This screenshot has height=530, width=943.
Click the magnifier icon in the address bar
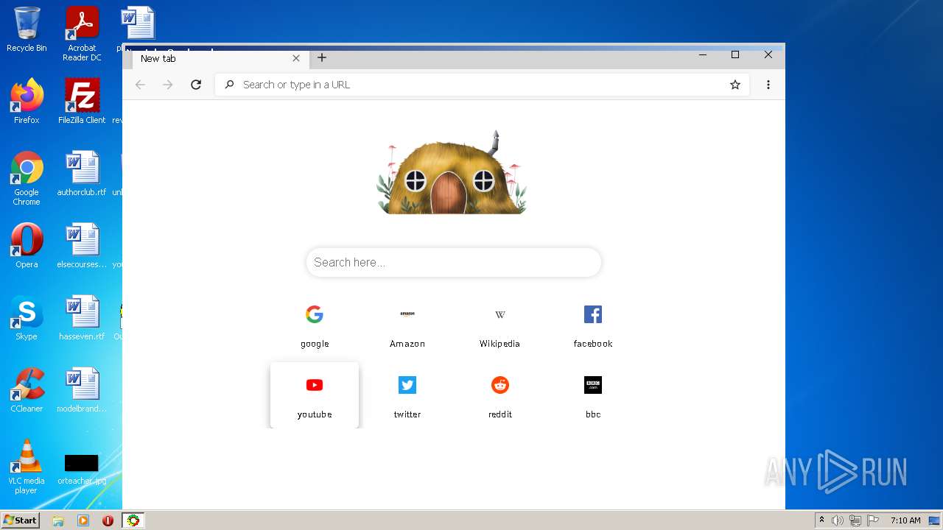click(230, 85)
